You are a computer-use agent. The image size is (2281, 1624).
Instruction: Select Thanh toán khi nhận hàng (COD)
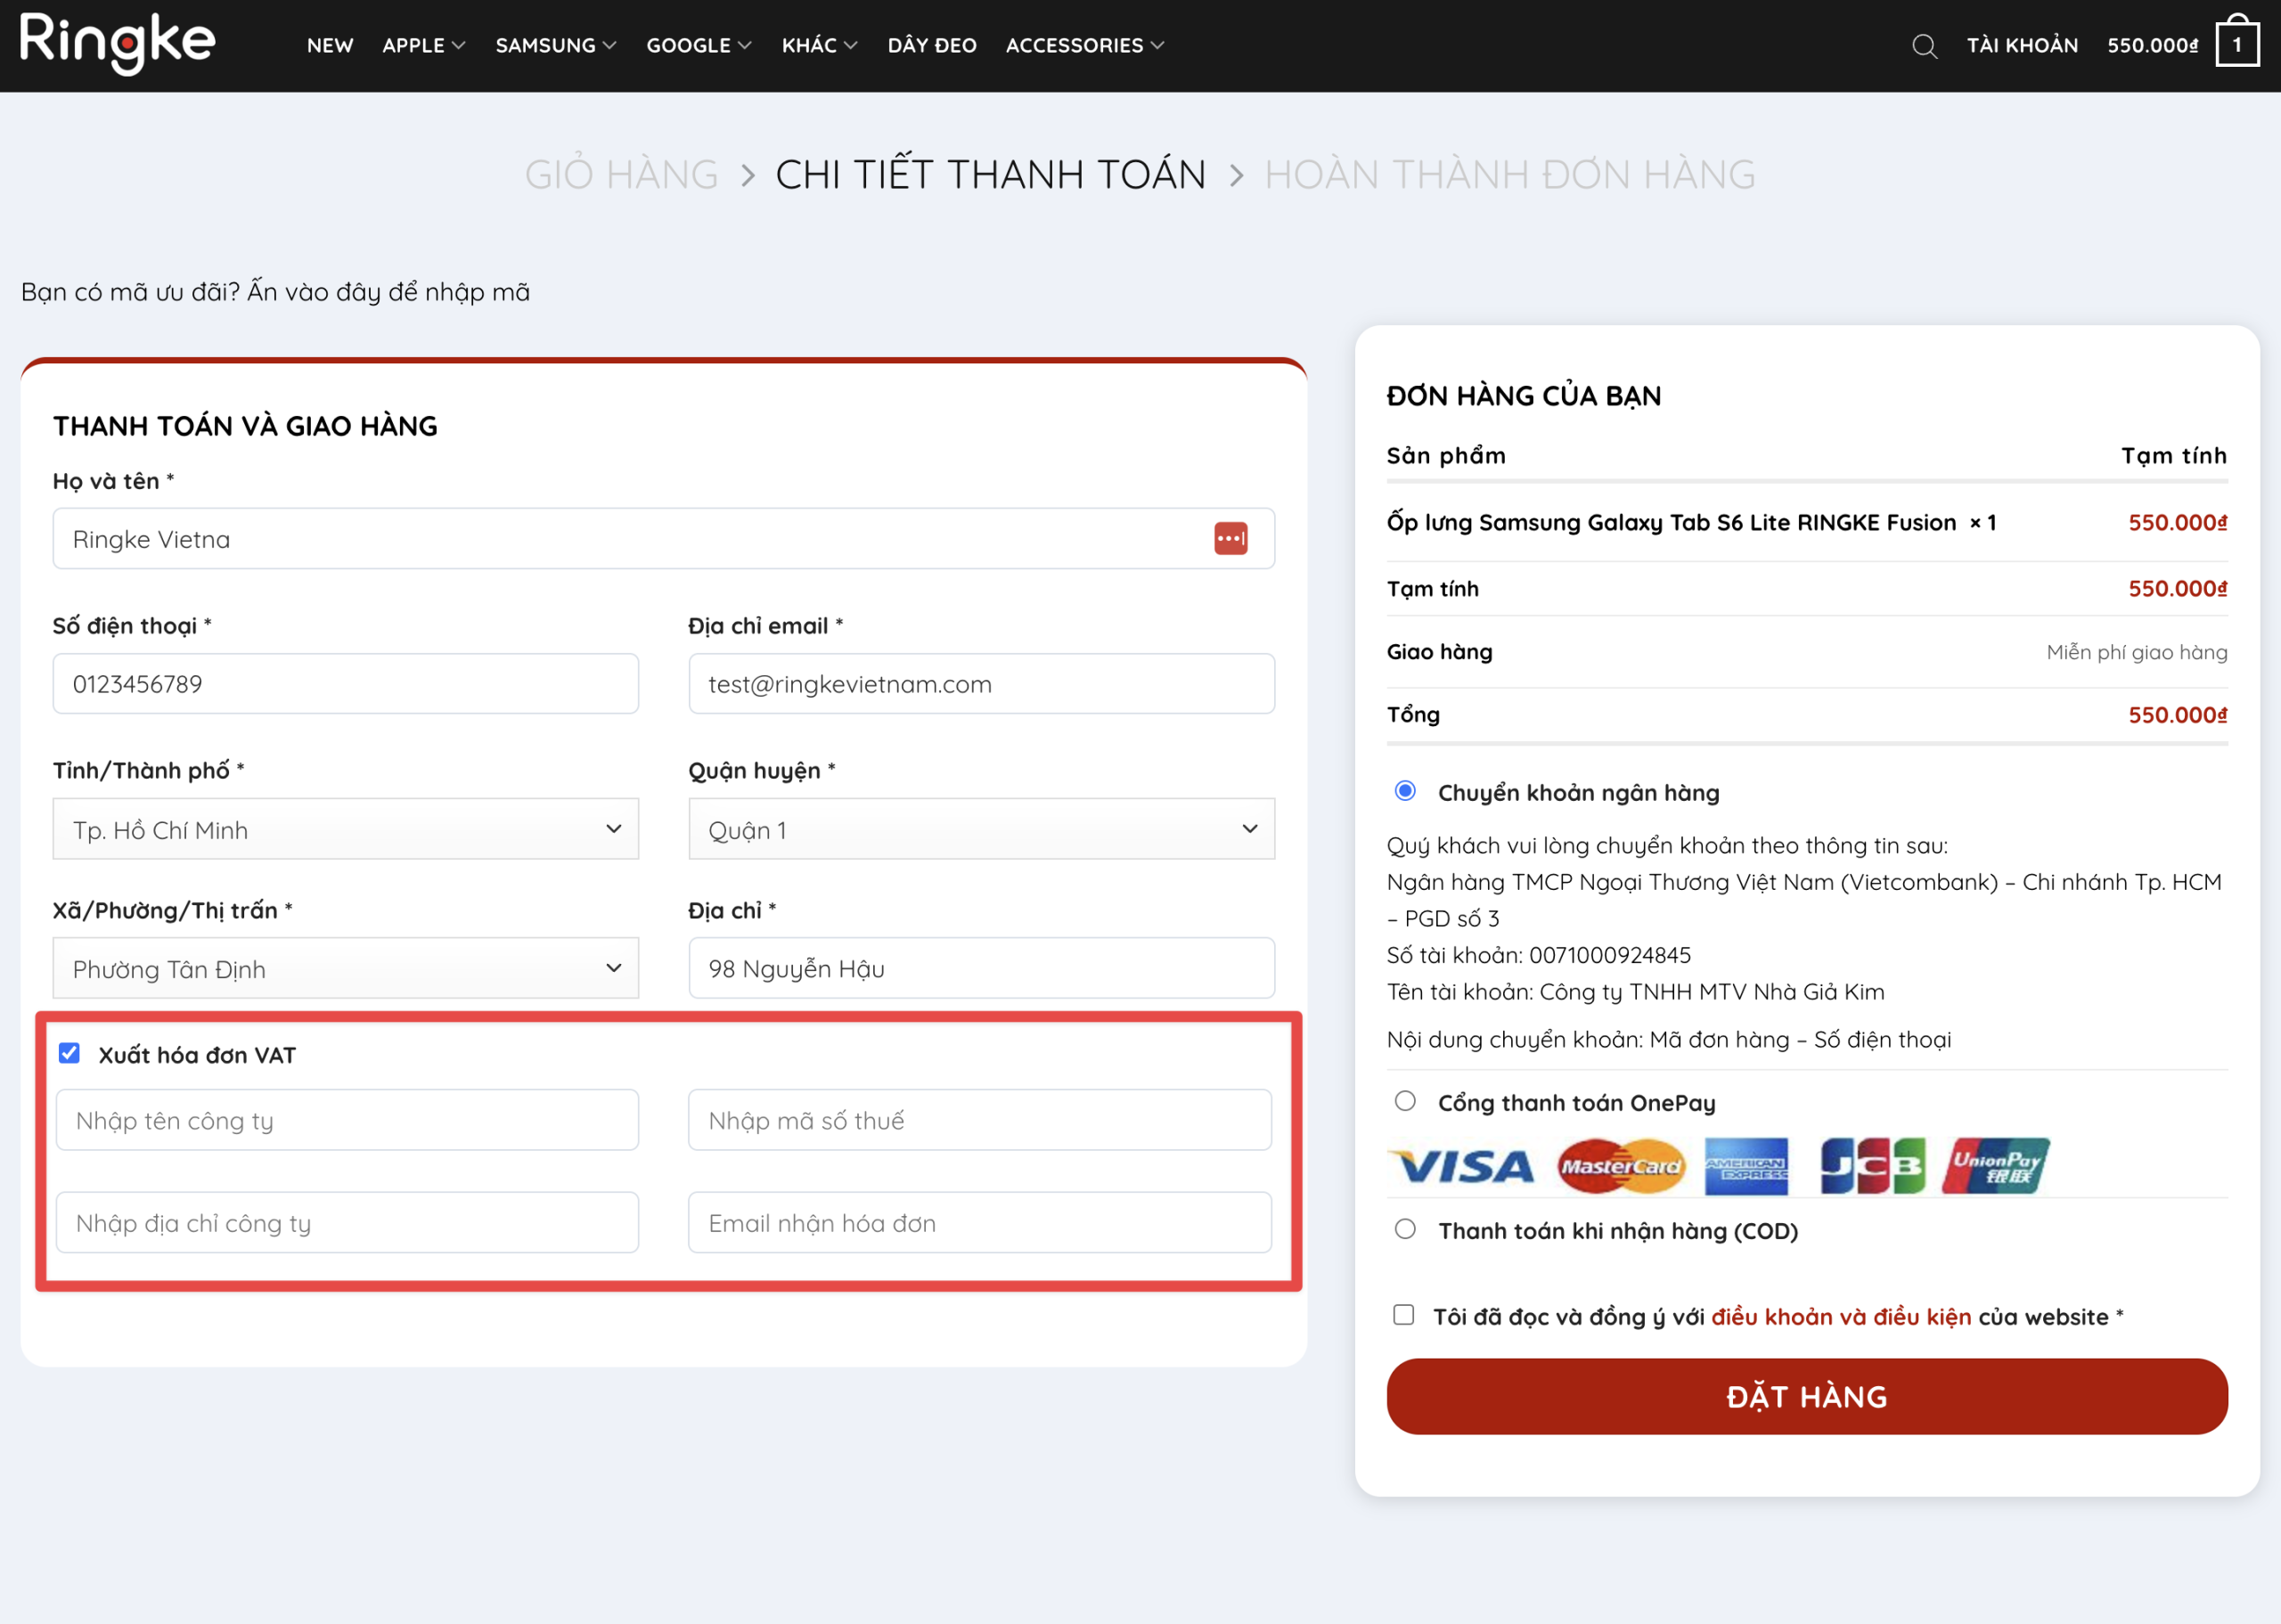1405,1229
